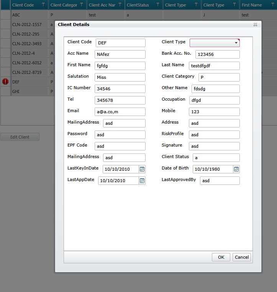Select the CLN-2012-3493 grid row
Image resolution: width=277 pixels, height=292 pixels.
[28, 44]
